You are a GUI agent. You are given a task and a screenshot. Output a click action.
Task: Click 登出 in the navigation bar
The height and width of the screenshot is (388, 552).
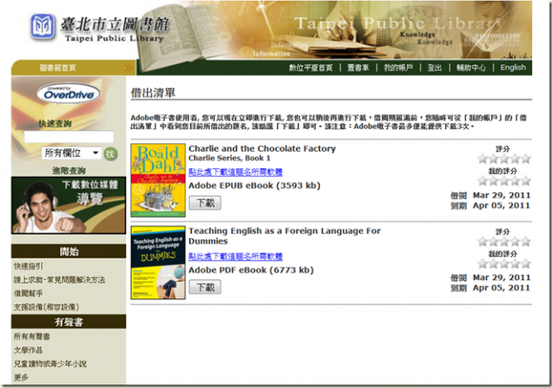coord(435,67)
